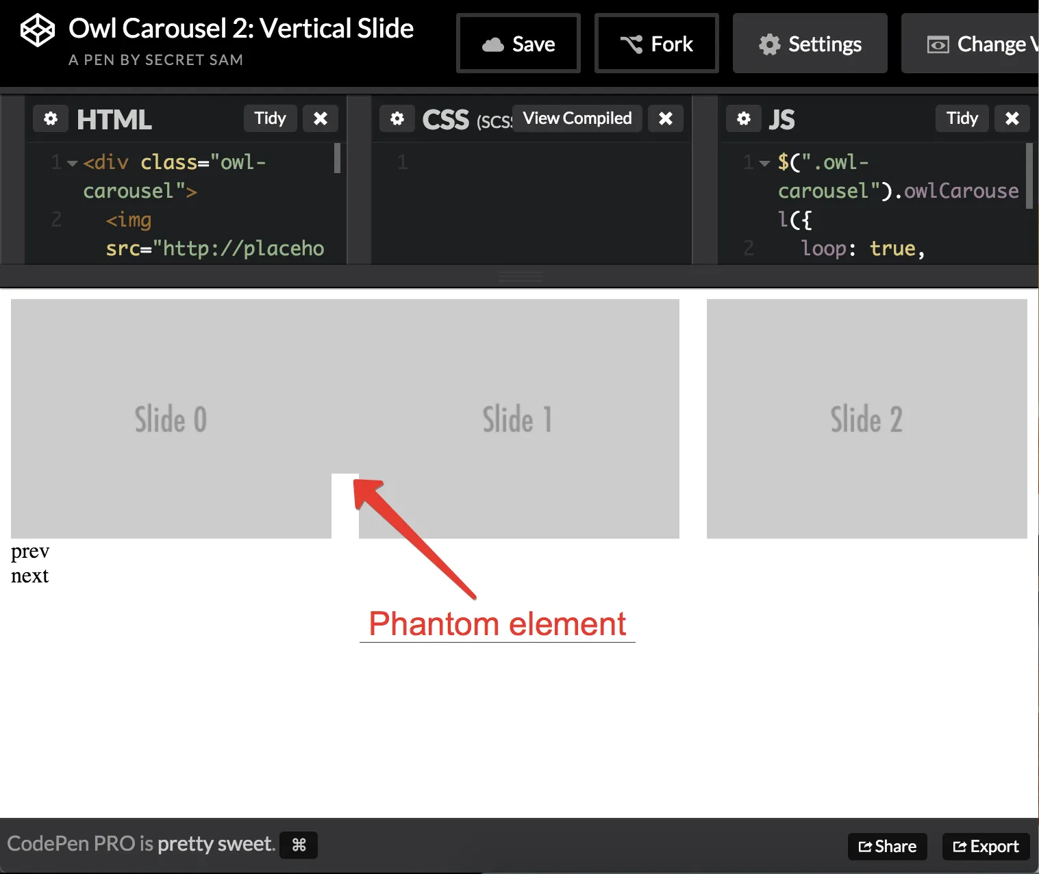This screenshot has width=1039, height=874.
Task: Click the HTML panel heading
Action: (114, 120)
